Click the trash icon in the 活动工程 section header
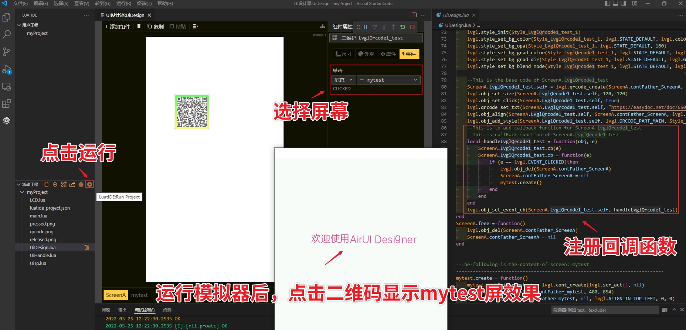Screen dimensions: 686x330 [x=46, y=184]
